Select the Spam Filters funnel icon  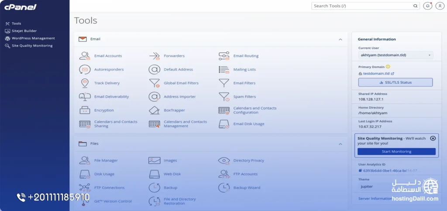coord(224,97)
